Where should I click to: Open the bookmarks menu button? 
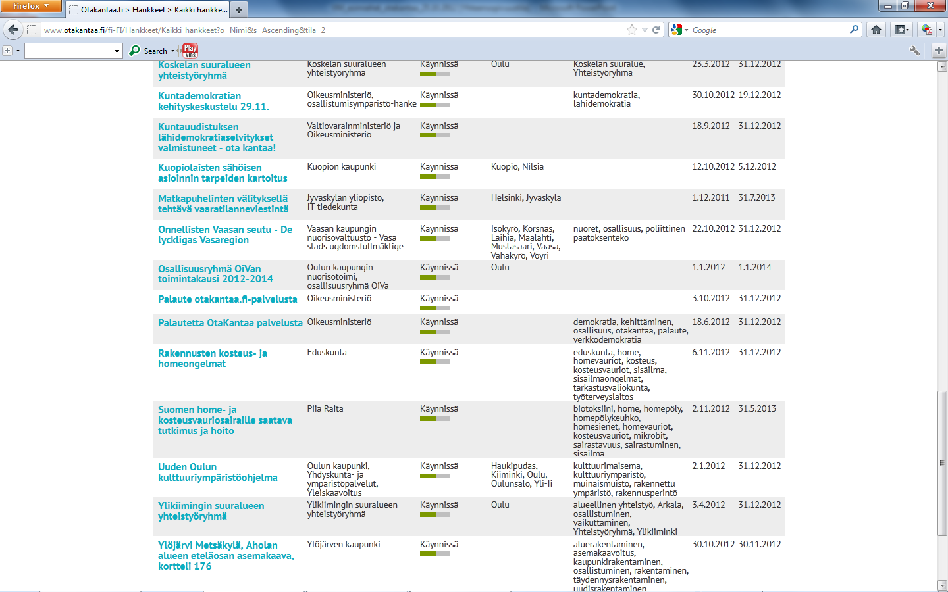(901, 30)
